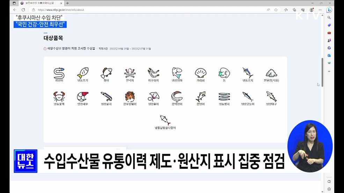Add this page to favorites with the star

coord(276,10)
